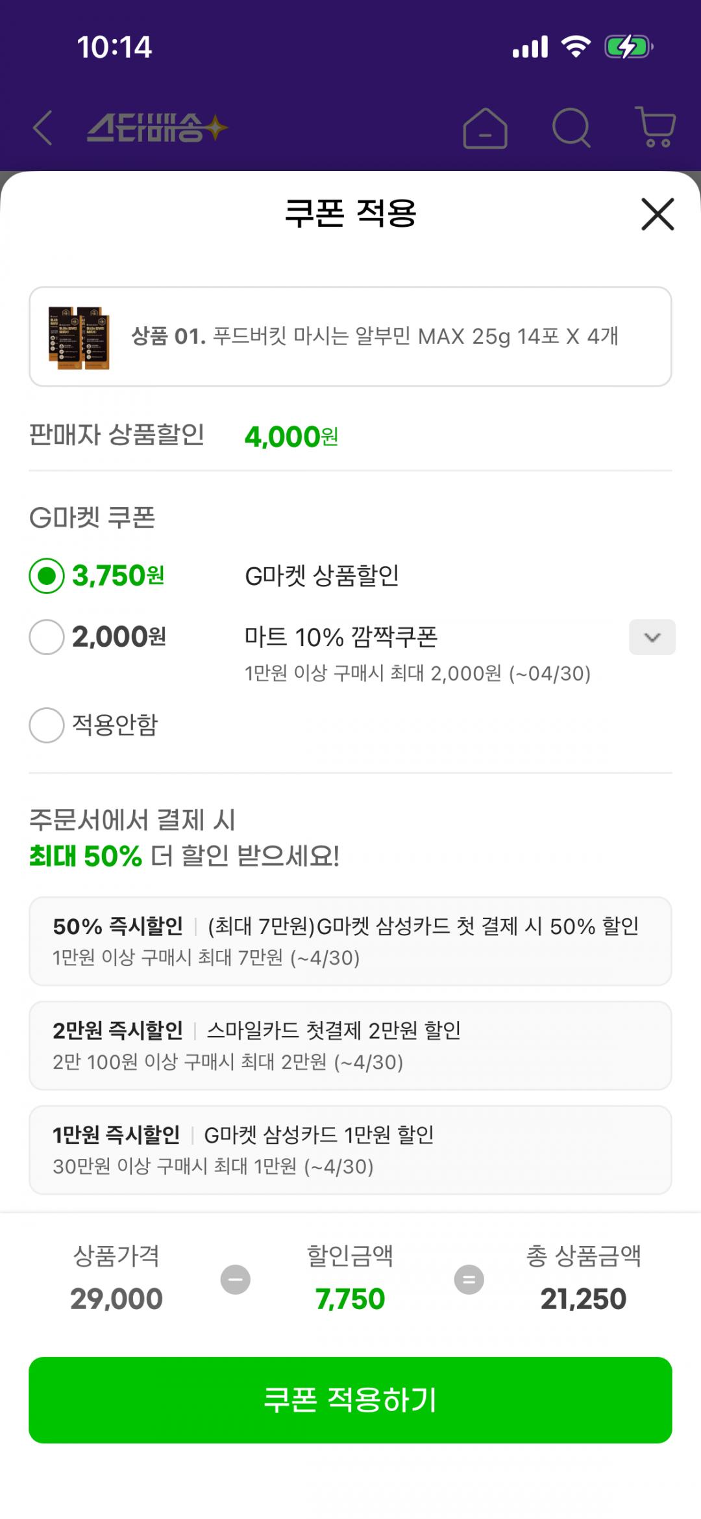Select the 3,750원 G마켓 상품할인 radio
Screen dimensions: 701x1519
tap(47, 576)
